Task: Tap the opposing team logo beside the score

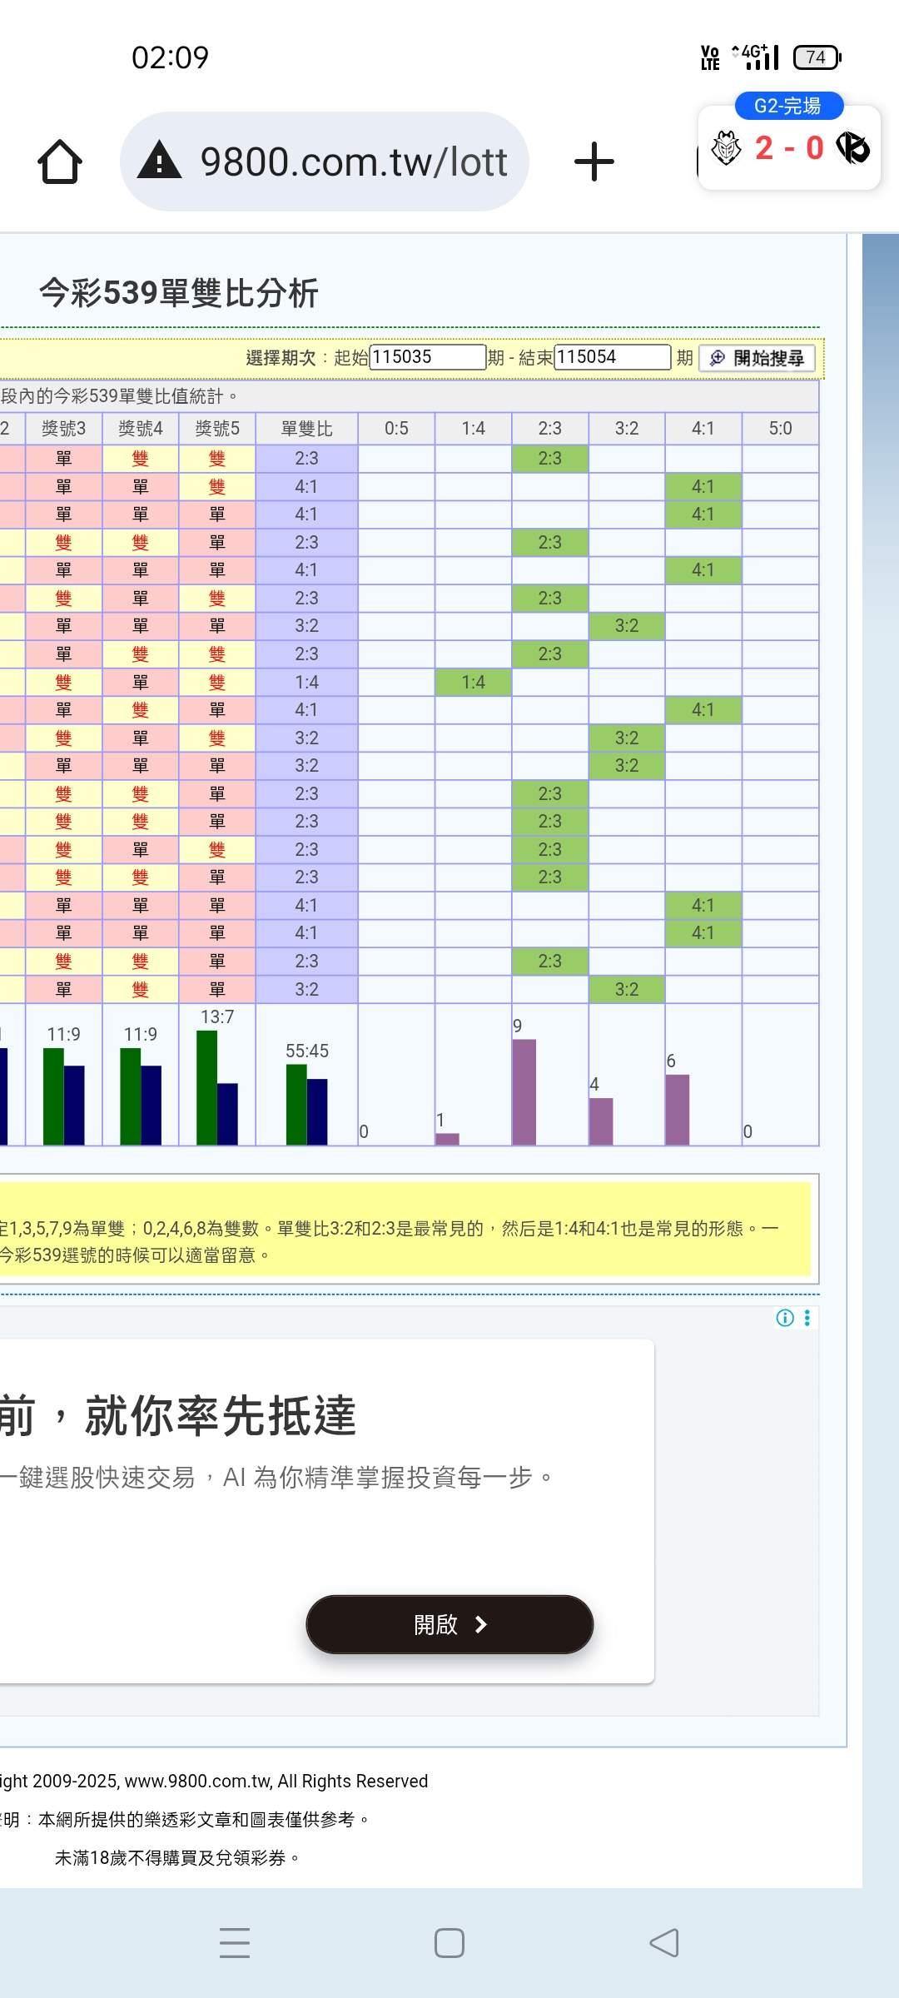Action: (x=853, y=148)
